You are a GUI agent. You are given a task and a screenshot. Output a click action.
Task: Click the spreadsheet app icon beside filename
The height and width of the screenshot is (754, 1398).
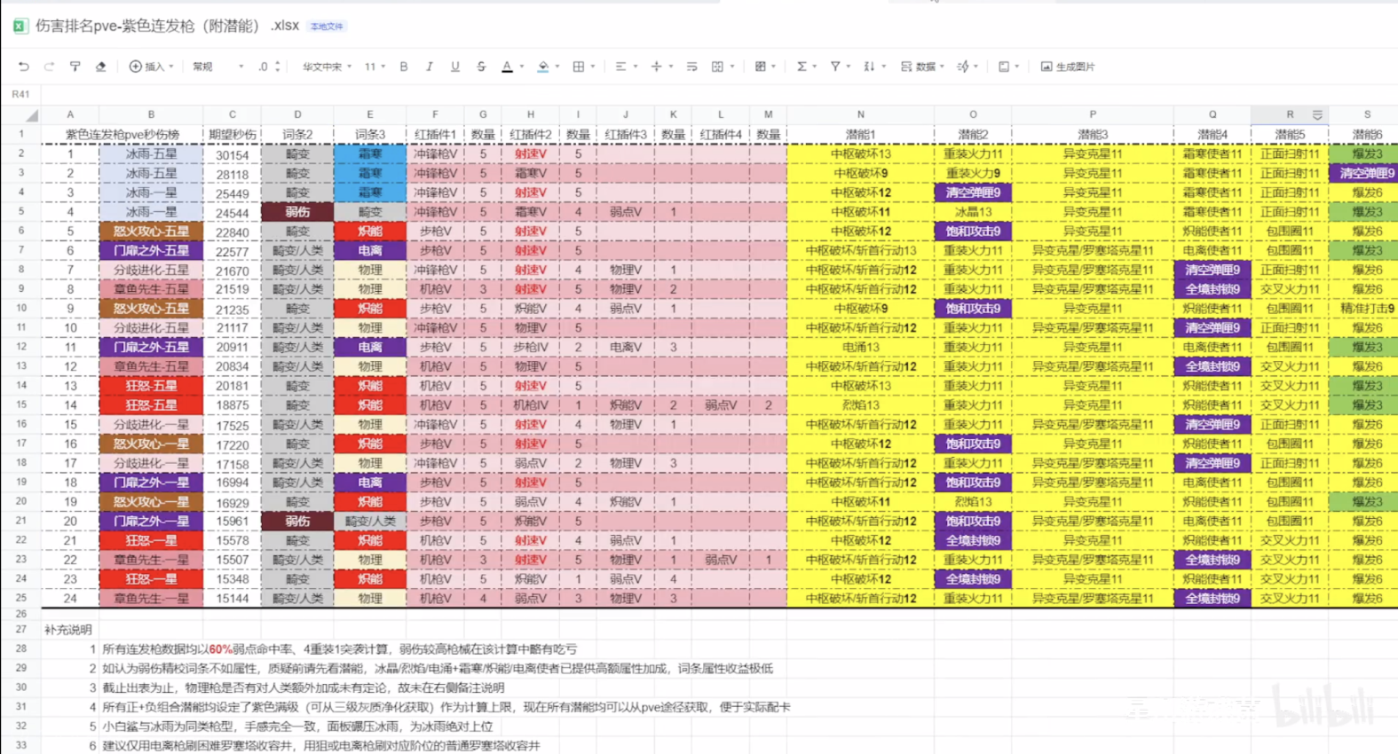tap(20, 26)
